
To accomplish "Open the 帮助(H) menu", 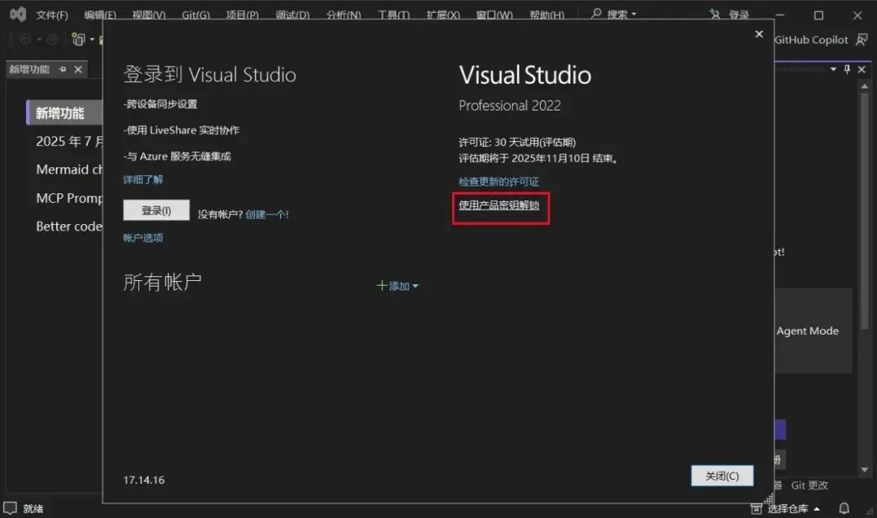I will point(547,15).
